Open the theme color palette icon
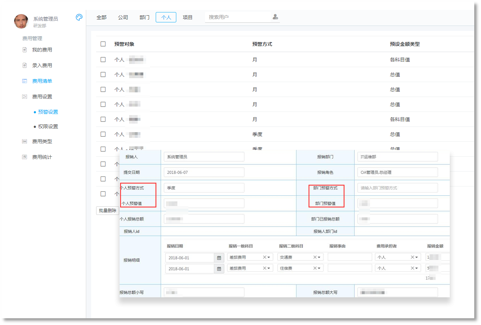This screenshot has height=325, width=481. (79, 17)
